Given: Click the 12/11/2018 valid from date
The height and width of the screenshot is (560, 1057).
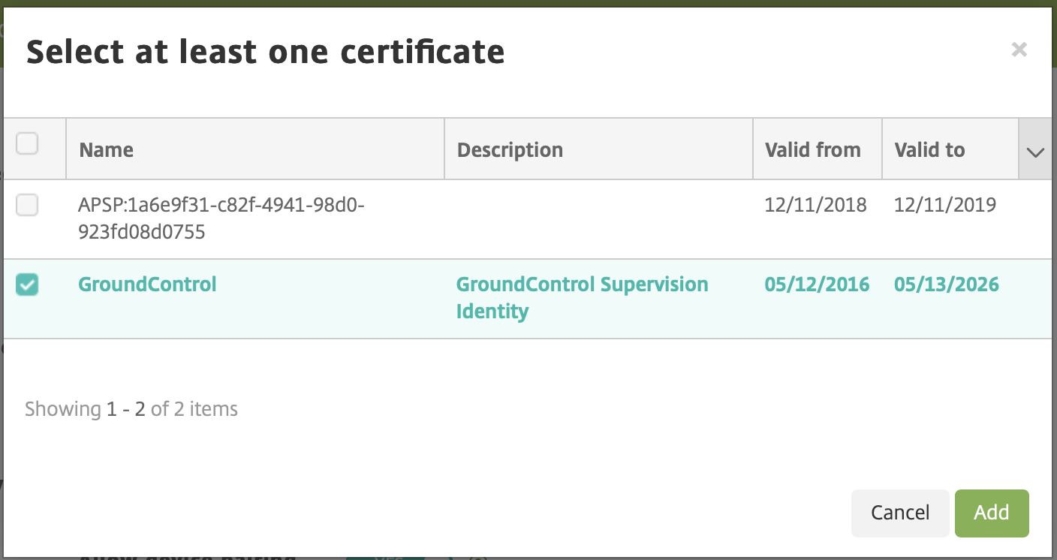Looking at the screenshot, I should pos(816,205).
